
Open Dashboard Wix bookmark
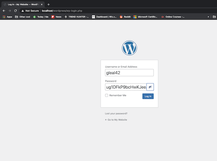104,17
